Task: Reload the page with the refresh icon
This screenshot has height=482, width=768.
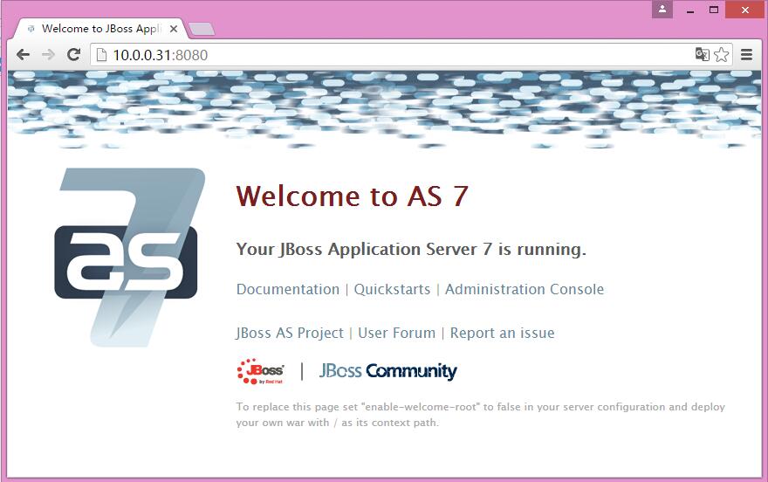Action: [74, 55]
